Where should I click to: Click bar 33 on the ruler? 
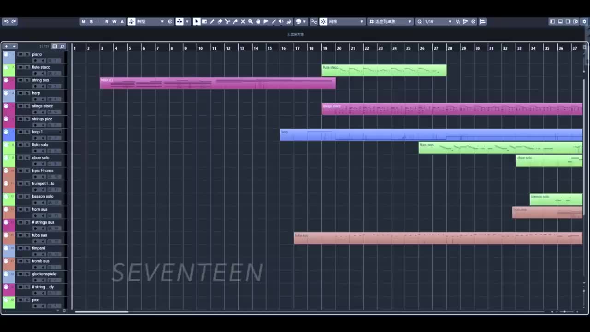[x=519, y=48]
